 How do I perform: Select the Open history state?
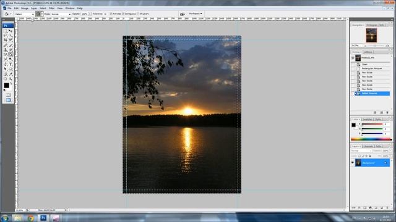tap(371, 64)
